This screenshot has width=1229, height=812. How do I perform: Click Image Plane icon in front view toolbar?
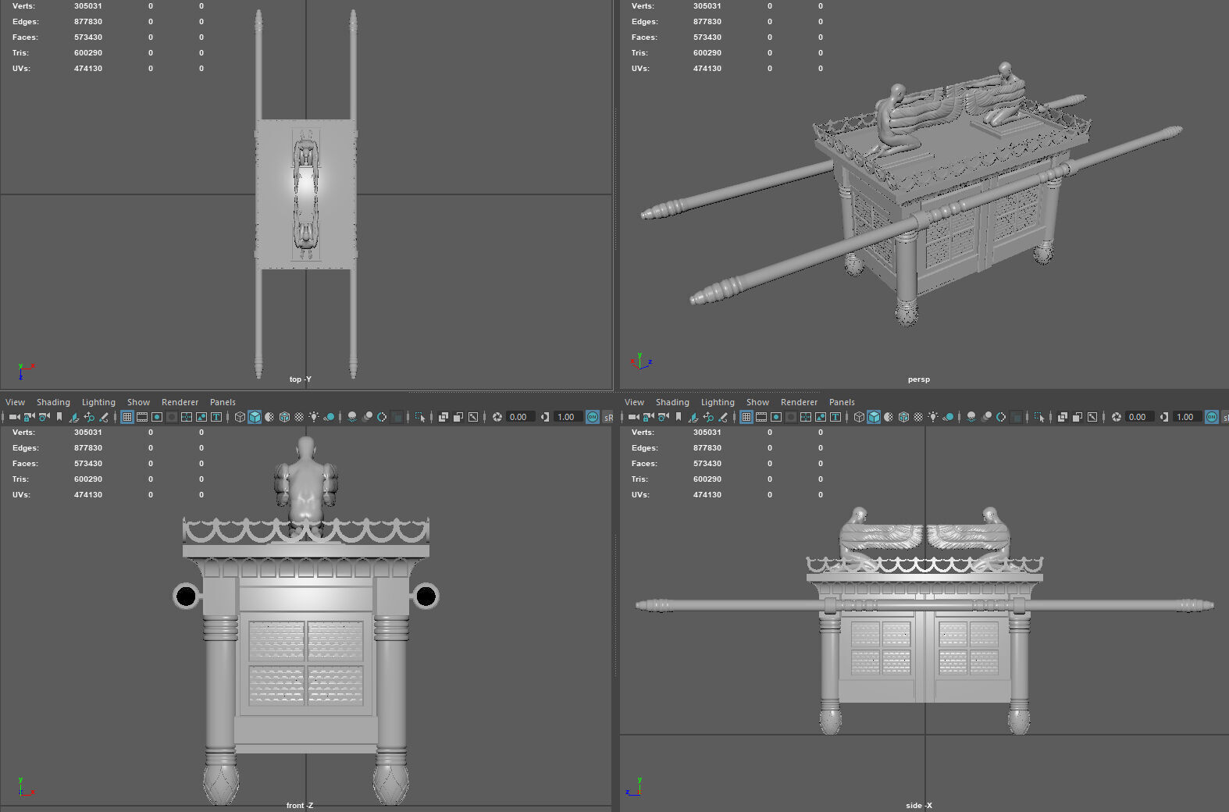pos(74,417)
